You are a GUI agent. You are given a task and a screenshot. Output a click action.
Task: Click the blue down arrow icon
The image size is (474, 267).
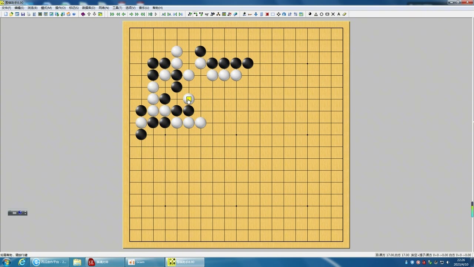point(256,14)
